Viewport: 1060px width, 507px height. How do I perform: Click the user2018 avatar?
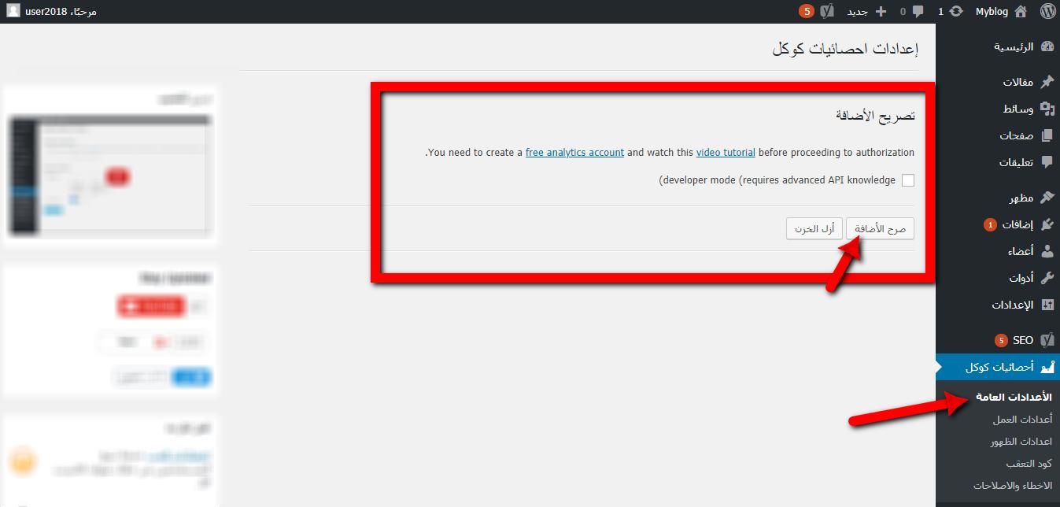click(x=13, y=11)
